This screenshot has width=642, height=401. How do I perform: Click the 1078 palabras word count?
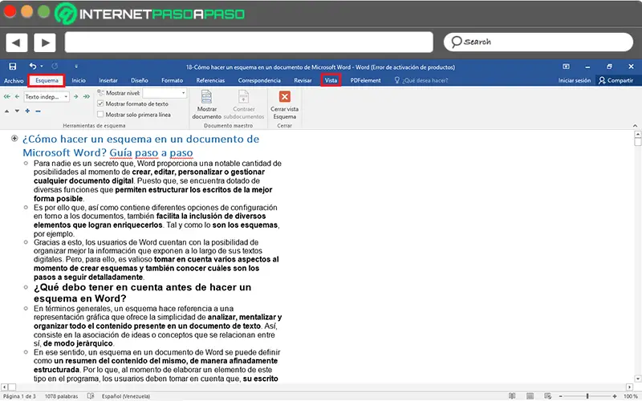61,396
